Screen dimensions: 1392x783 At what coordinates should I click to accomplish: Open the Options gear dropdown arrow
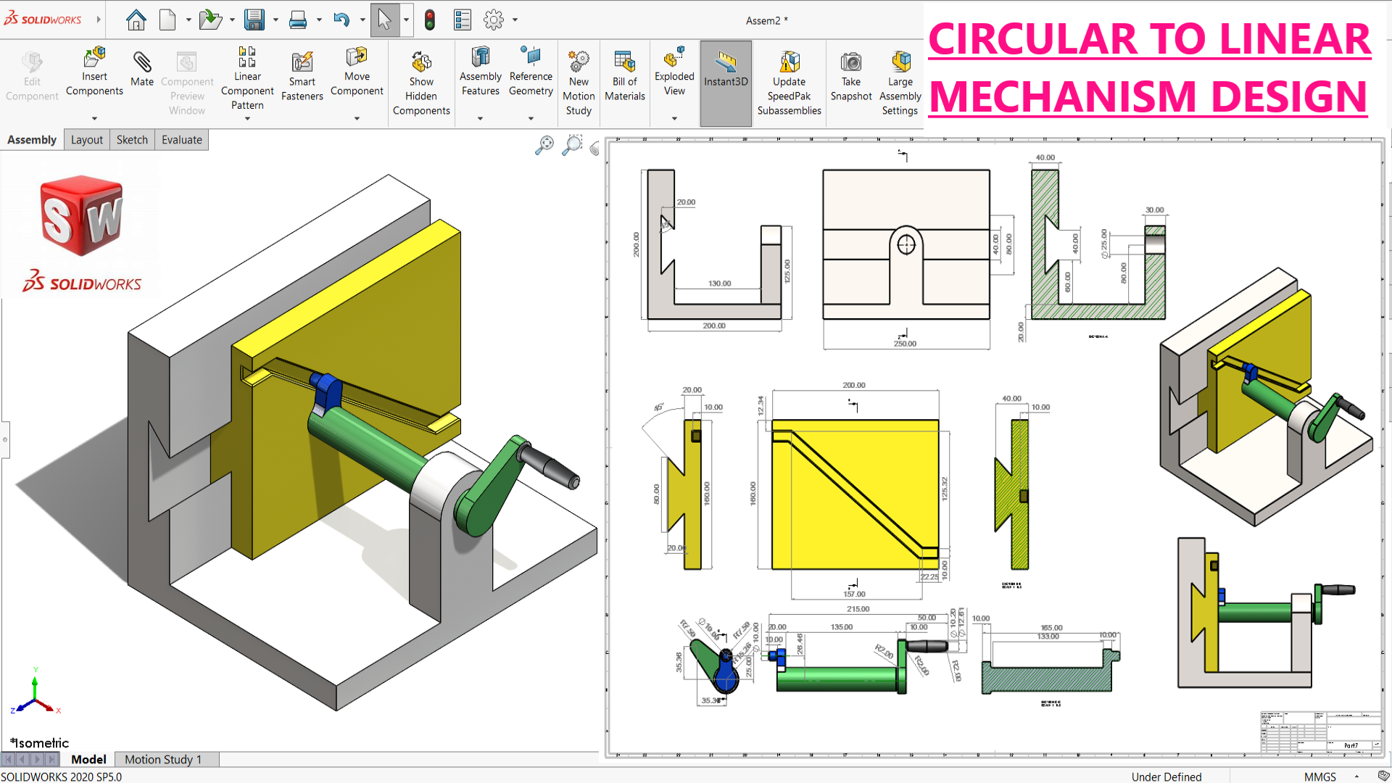pyautogui.click(x=515, y=20)
